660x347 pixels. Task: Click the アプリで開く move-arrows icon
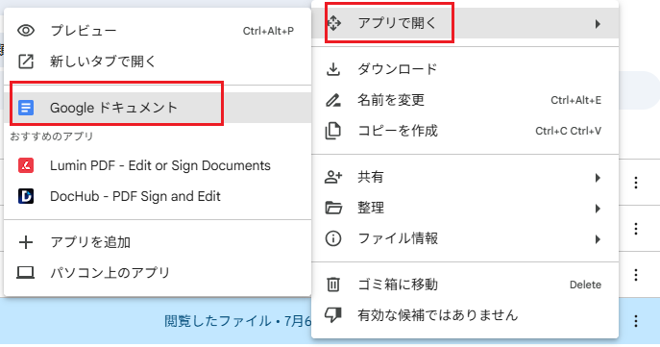[x=333, y=23]
